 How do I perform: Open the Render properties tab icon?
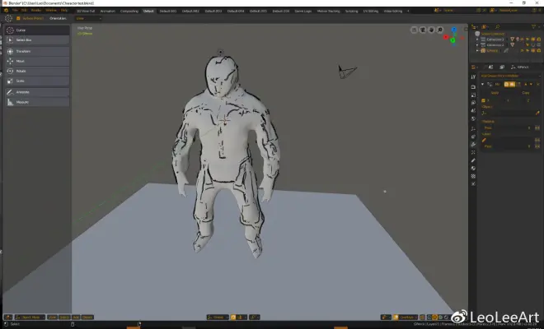coord(473,87)
